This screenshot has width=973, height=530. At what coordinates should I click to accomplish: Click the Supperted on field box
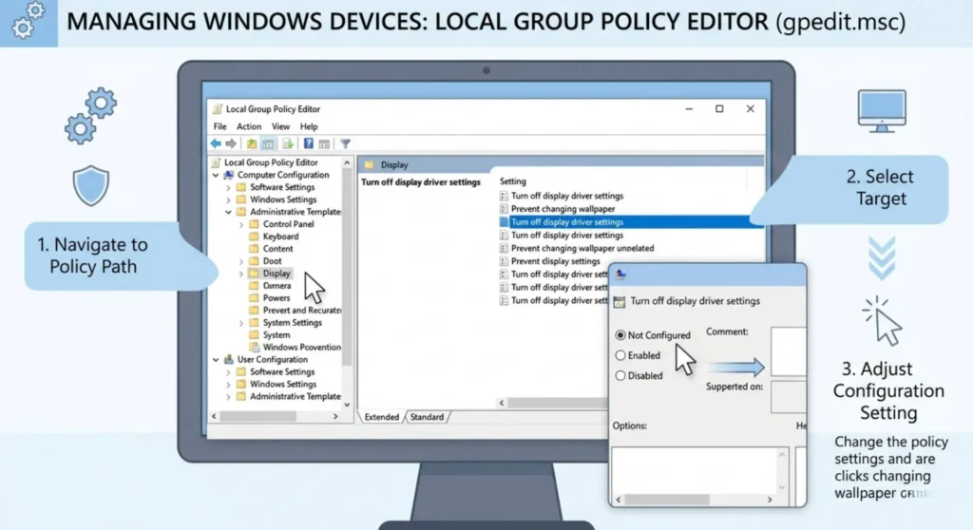tap(789, 397)
